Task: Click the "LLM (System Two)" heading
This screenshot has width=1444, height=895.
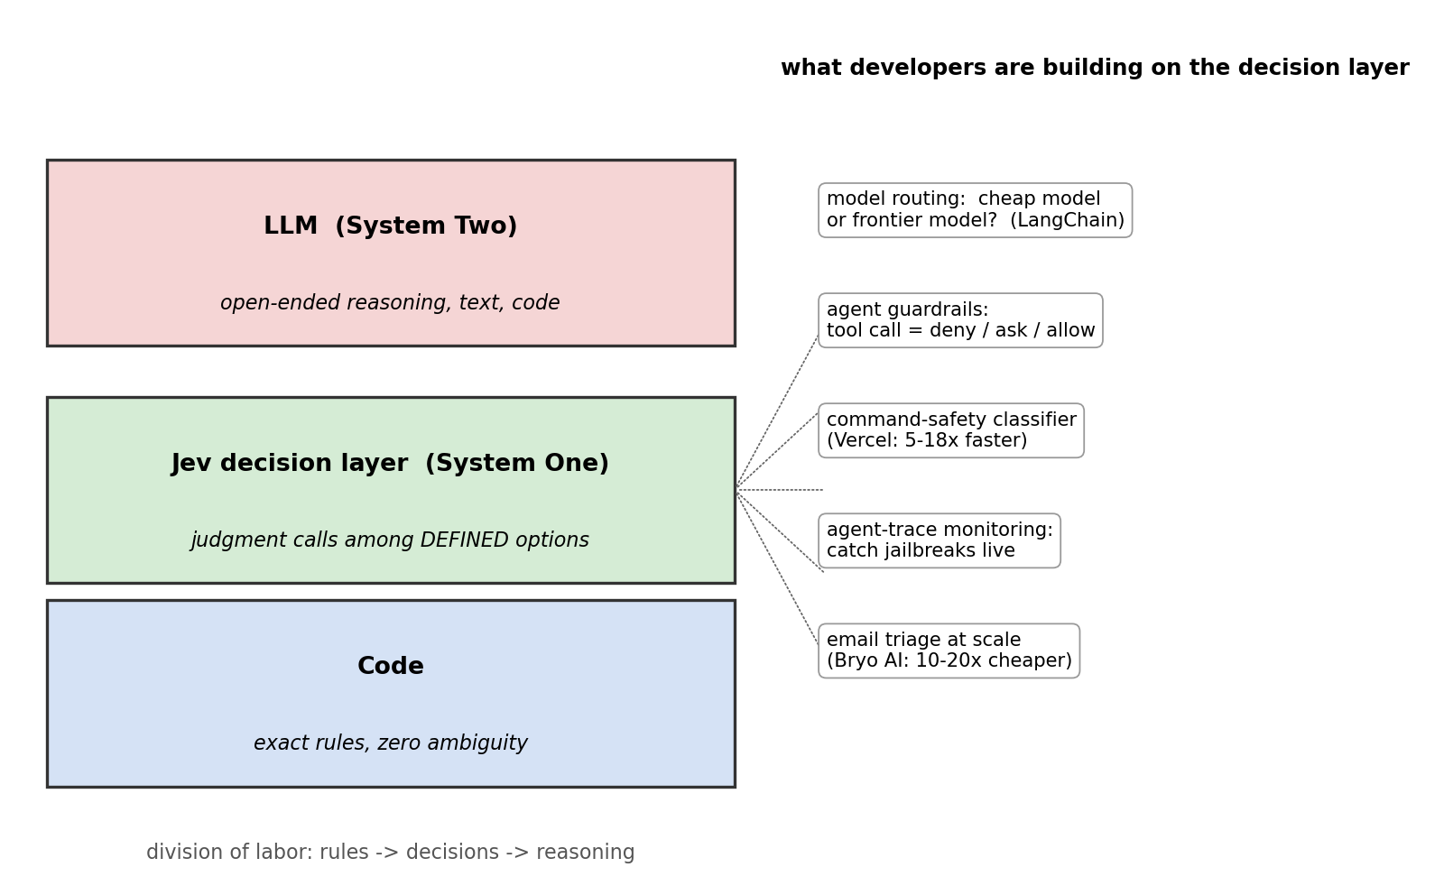Action: 391,226
